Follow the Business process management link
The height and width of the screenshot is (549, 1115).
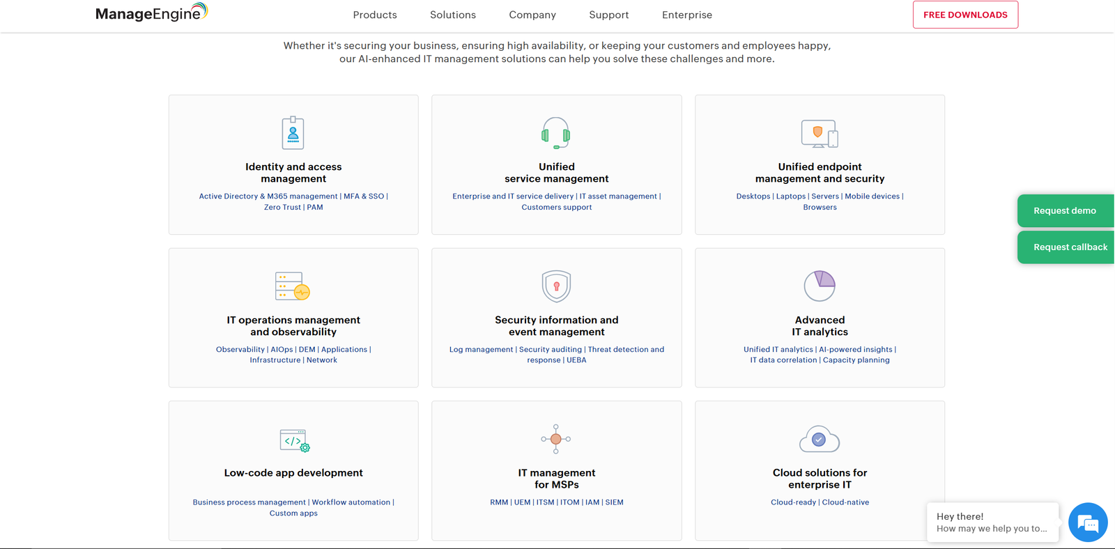pyautogui.click(x=249, y=502)
